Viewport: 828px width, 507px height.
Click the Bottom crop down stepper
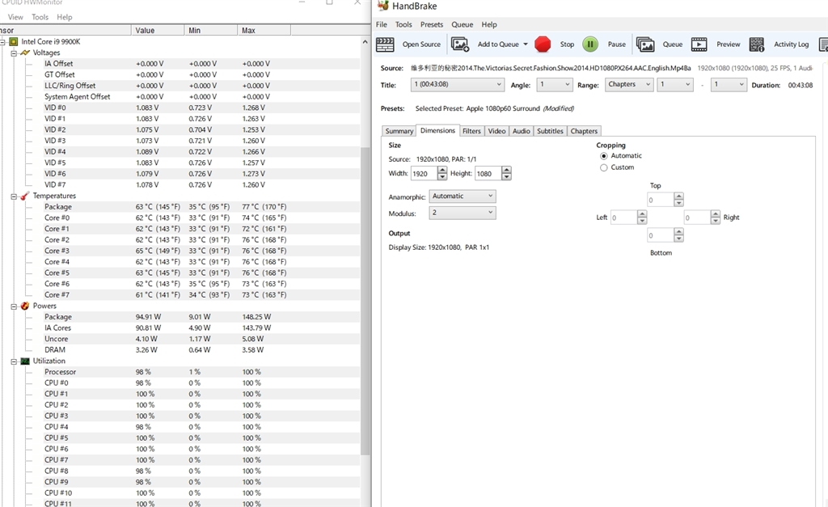[x=679, y=239]
